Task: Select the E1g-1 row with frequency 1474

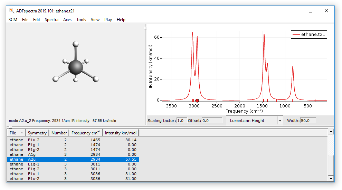Action: click(73, 145)
